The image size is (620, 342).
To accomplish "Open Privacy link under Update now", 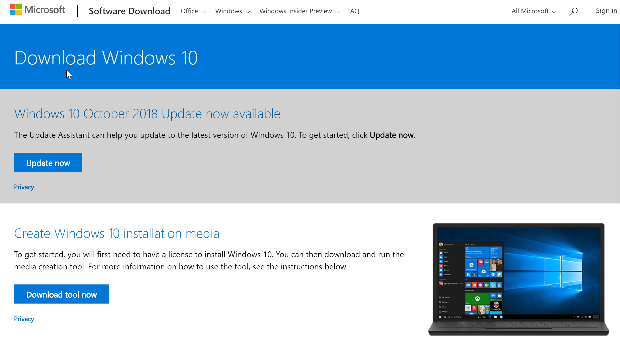I will coord(24,187).
